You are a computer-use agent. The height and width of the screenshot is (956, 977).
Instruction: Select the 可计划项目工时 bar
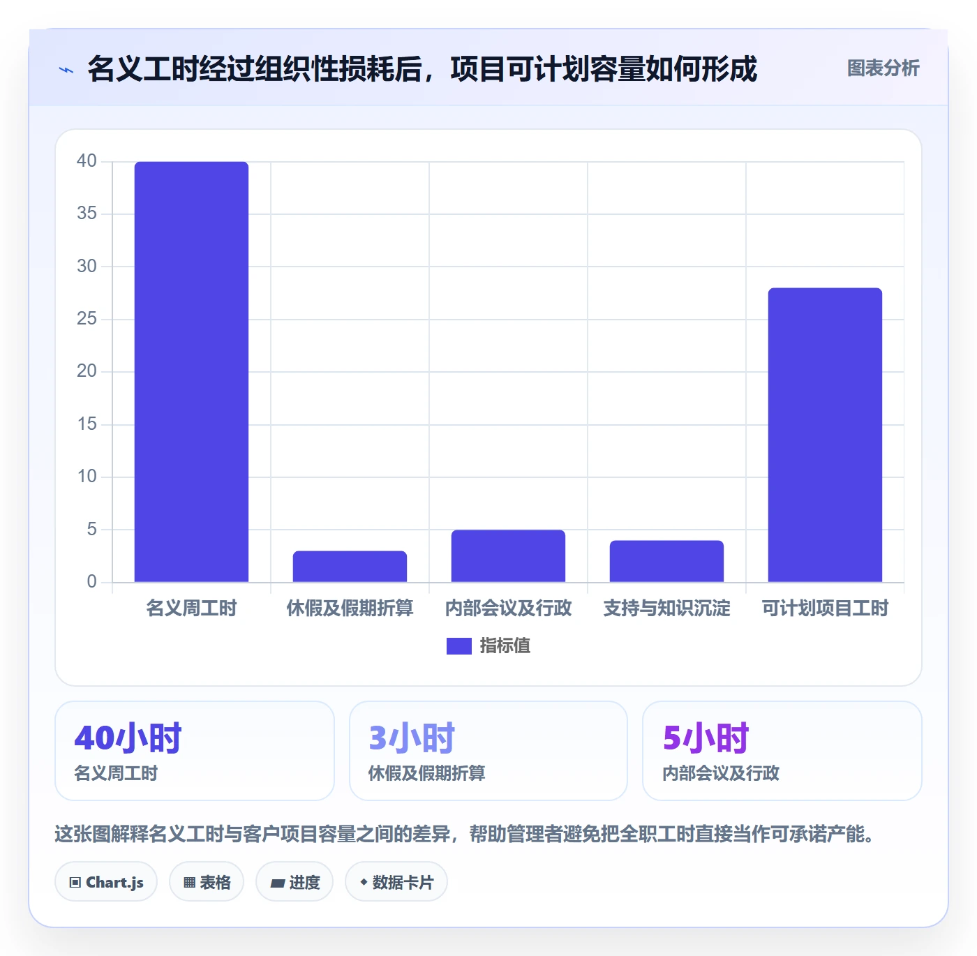(x=825, y=435)
